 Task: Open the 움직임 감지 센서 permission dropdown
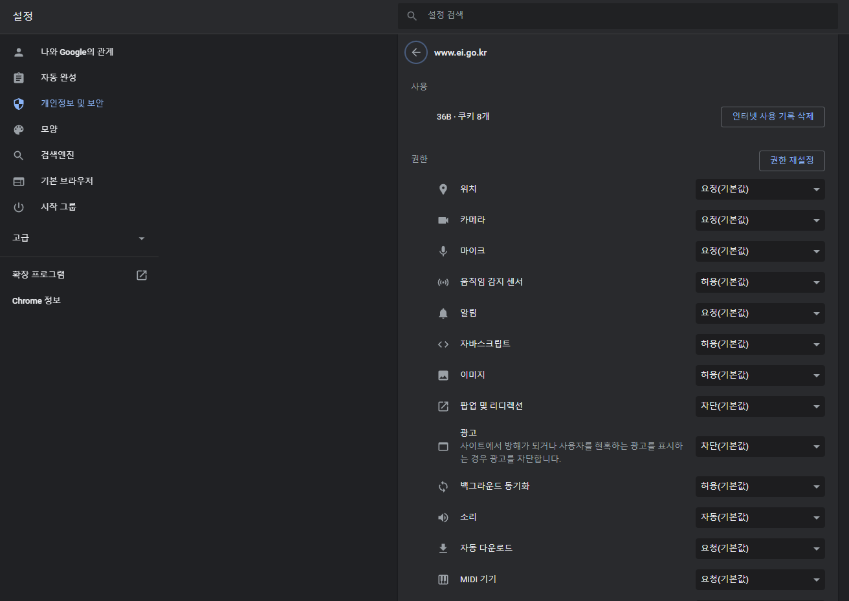(x=760, y=282)
